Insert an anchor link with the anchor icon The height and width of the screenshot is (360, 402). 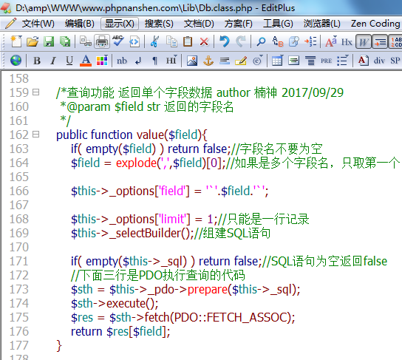tap(208, 61)
